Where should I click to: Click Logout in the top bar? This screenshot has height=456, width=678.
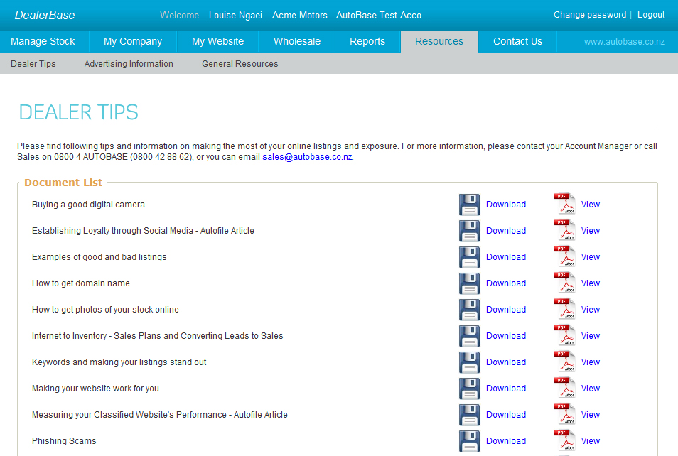tap(651, 14)
